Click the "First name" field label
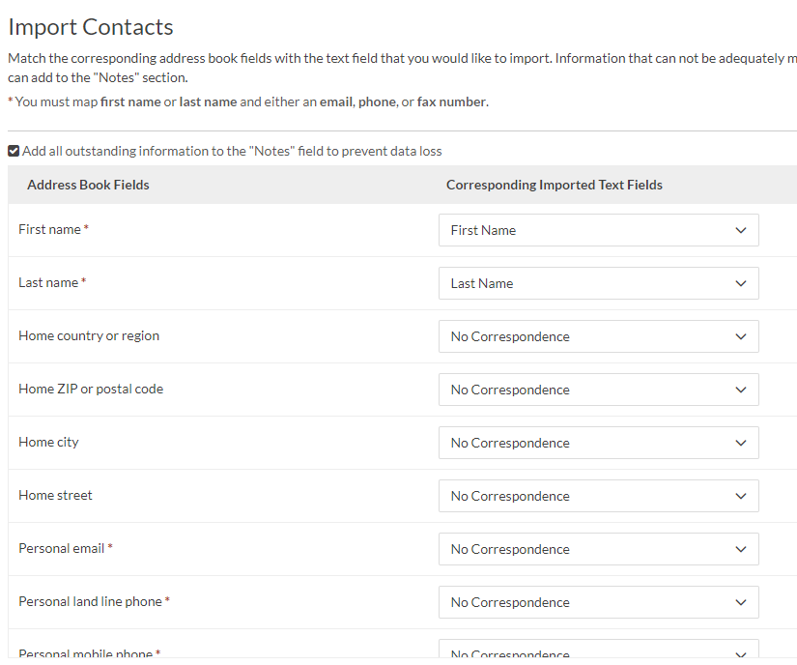Screen dimensions: 797x665 (x=50, y=229)
